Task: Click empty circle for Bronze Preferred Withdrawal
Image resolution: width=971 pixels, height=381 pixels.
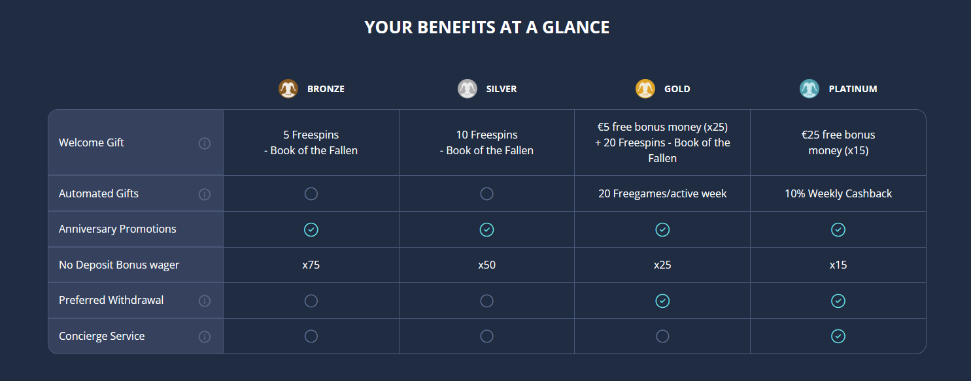Action: click(311, 301)
